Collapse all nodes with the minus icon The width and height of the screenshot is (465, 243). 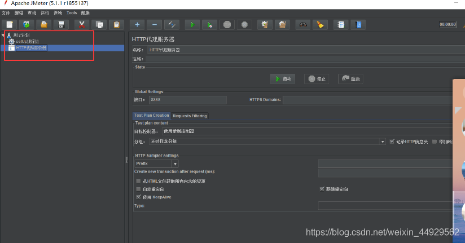coord(155,25)
